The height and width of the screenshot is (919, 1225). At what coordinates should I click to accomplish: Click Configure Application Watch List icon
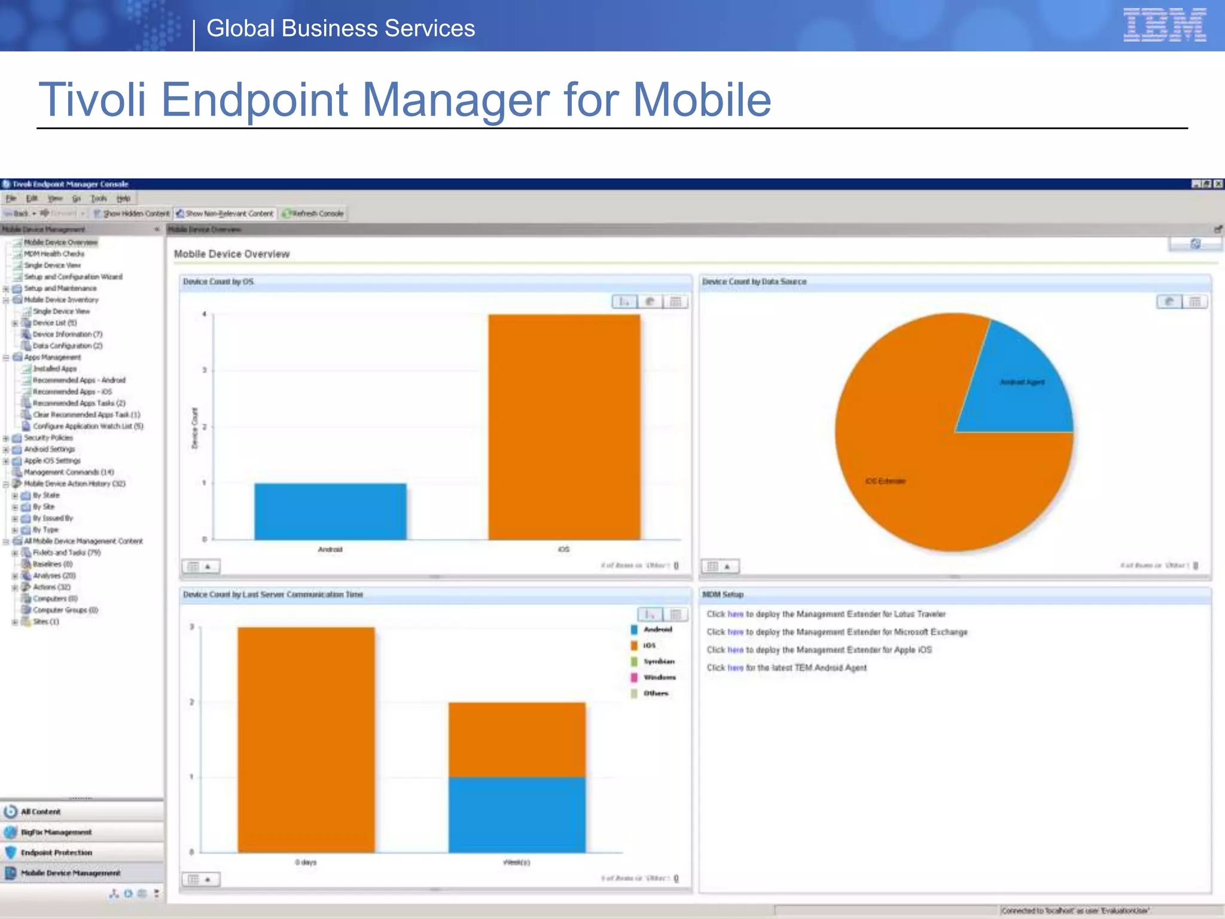(26, 427)
